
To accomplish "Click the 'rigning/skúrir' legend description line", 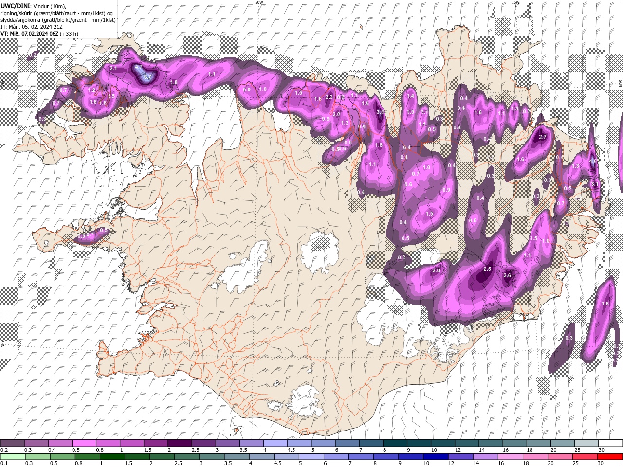I will pyautogui.click(x=56, y=13).
